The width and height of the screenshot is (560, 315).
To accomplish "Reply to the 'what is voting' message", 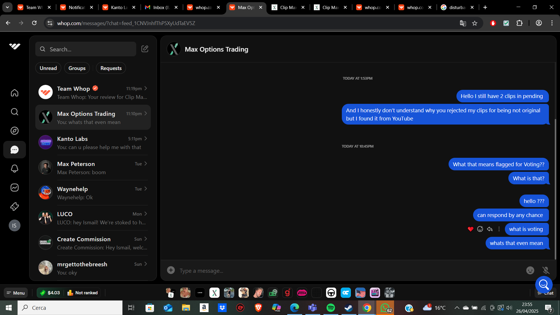I will (x=490, y=229).
